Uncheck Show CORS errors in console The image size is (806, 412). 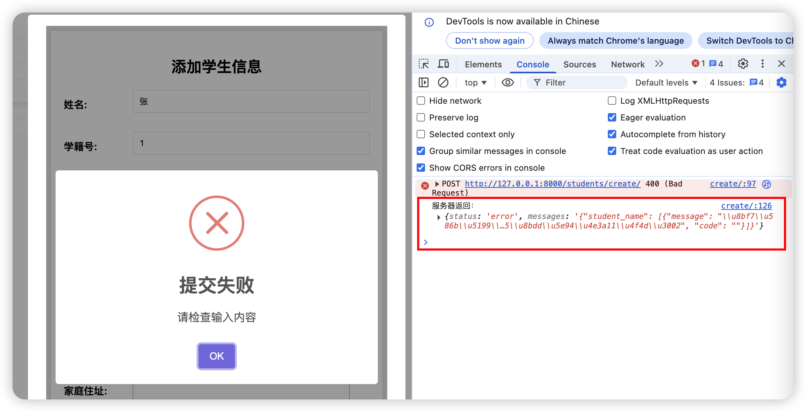(421, 168)
